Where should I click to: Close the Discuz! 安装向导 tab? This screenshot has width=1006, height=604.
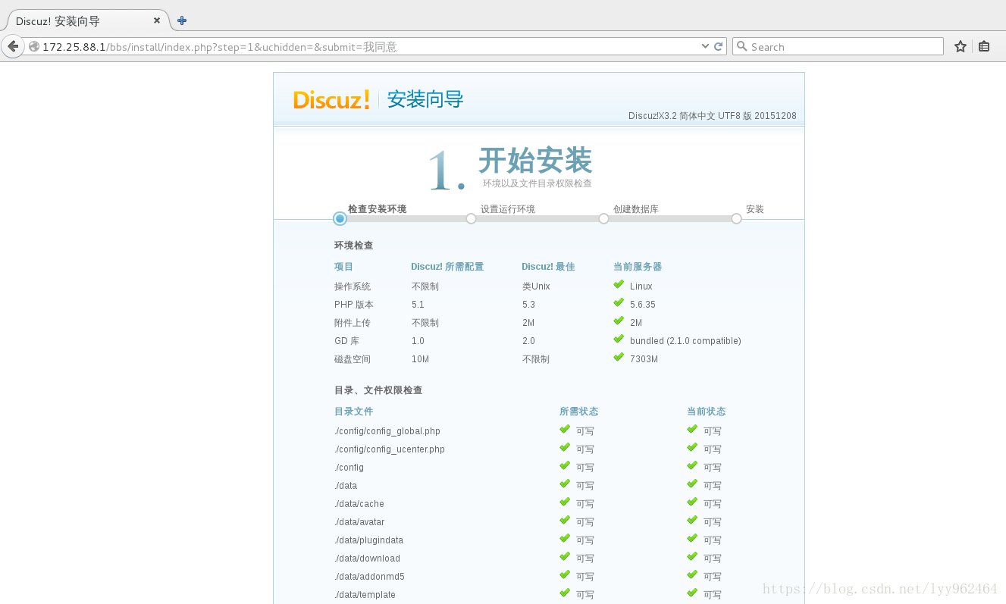click(157, 20)
